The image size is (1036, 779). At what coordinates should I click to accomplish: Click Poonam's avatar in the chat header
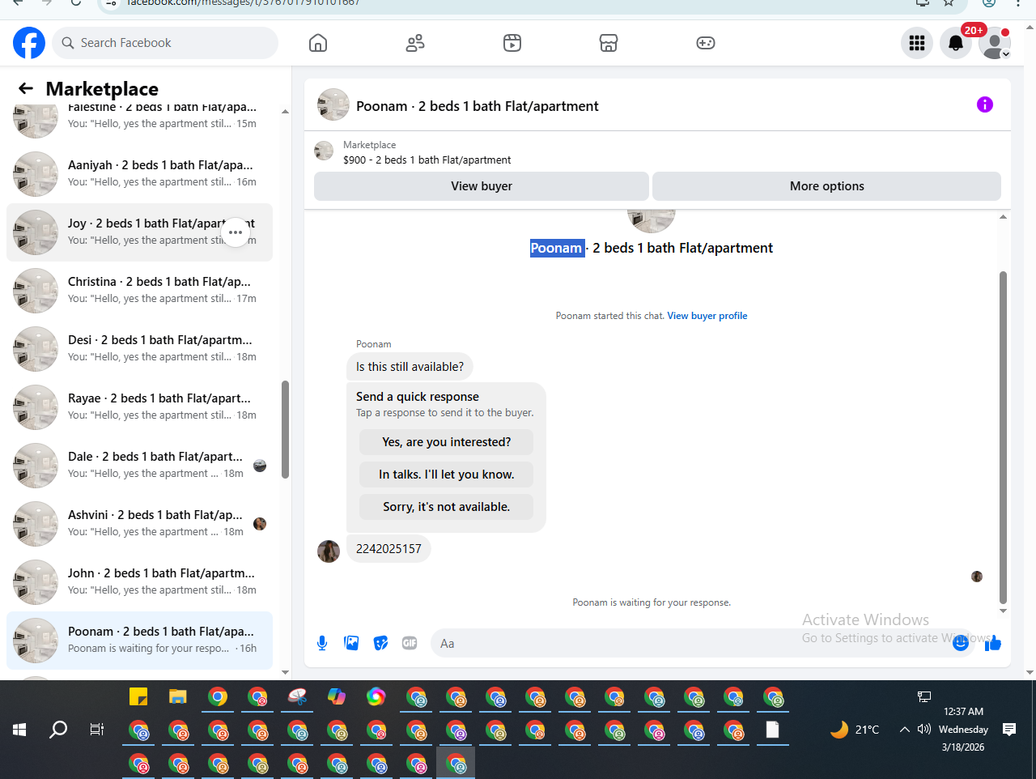pyautogui.click(x=333, y=104)
